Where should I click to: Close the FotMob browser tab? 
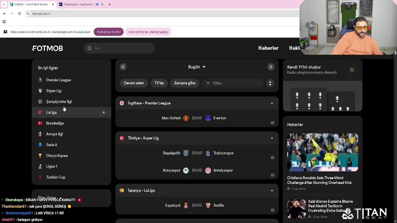(53, 4)
